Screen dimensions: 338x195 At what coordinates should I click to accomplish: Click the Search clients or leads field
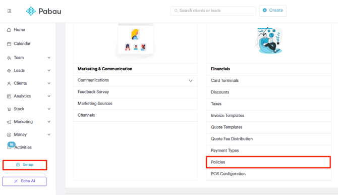(x=213, y=11)
